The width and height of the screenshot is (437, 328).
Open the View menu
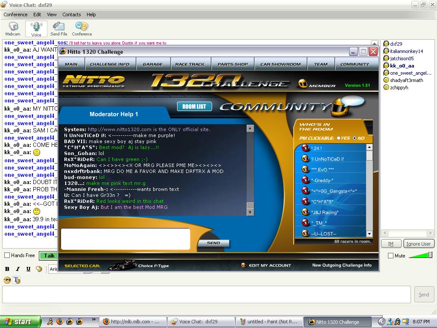(x=52, y=15)
